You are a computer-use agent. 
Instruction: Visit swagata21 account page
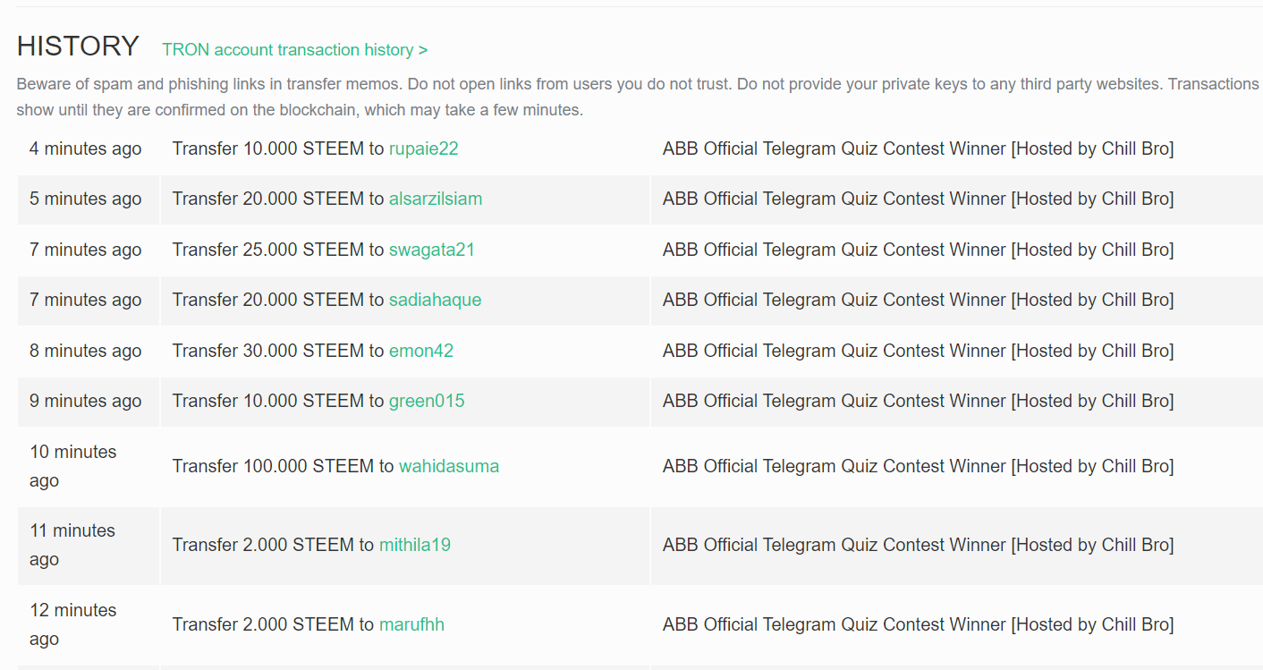point(431,250)
